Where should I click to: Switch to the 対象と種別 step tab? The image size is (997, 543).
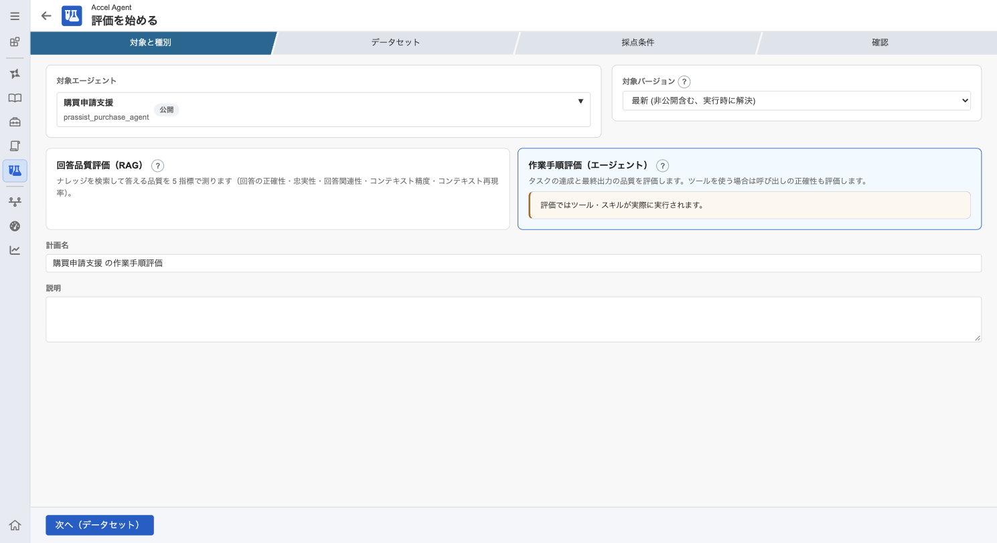click(151, 42)
